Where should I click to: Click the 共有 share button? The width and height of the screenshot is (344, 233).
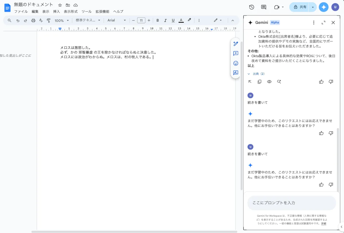(299, 7)
